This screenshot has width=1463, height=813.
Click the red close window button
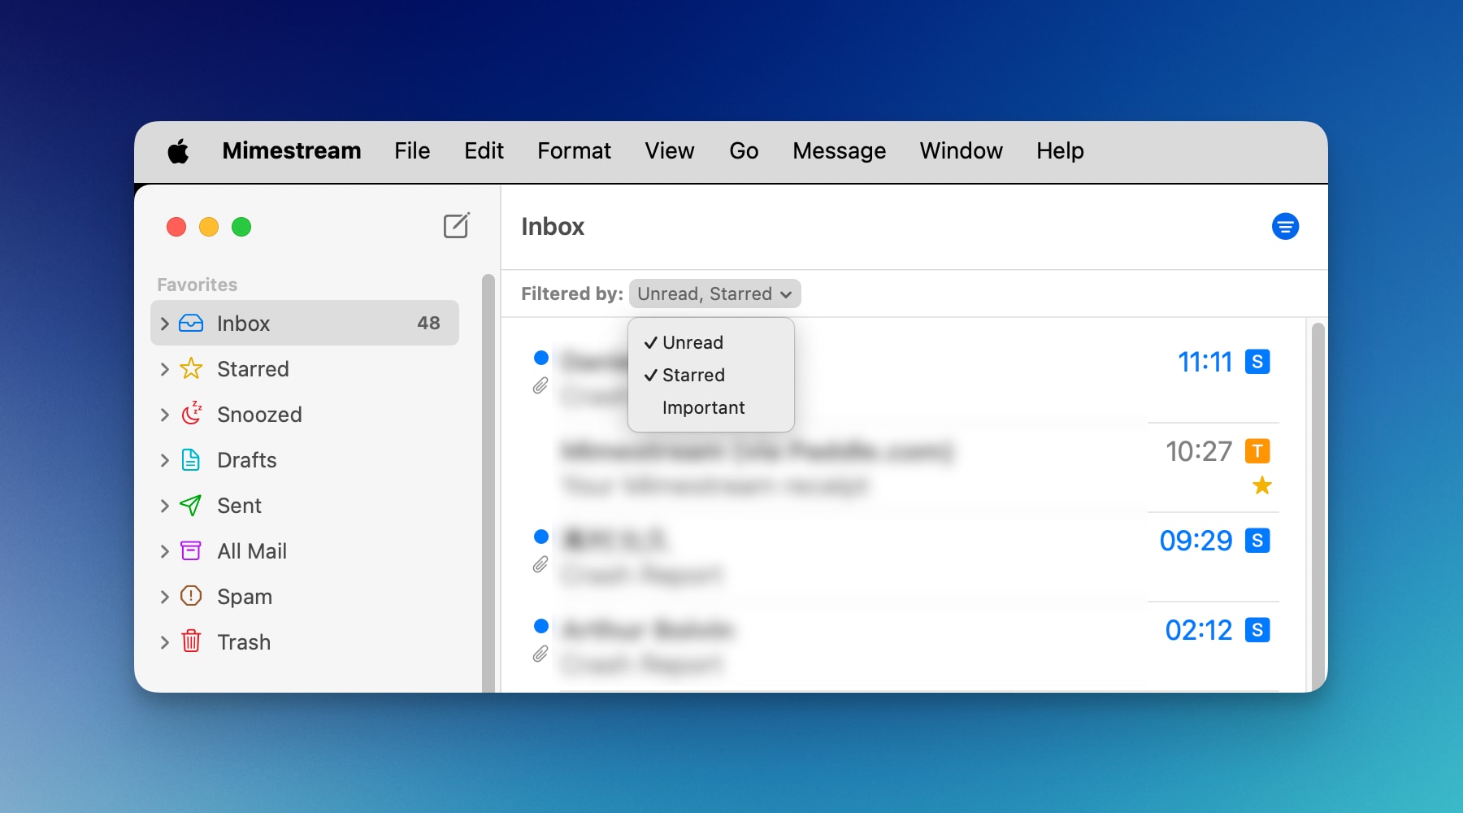[176, 227]
